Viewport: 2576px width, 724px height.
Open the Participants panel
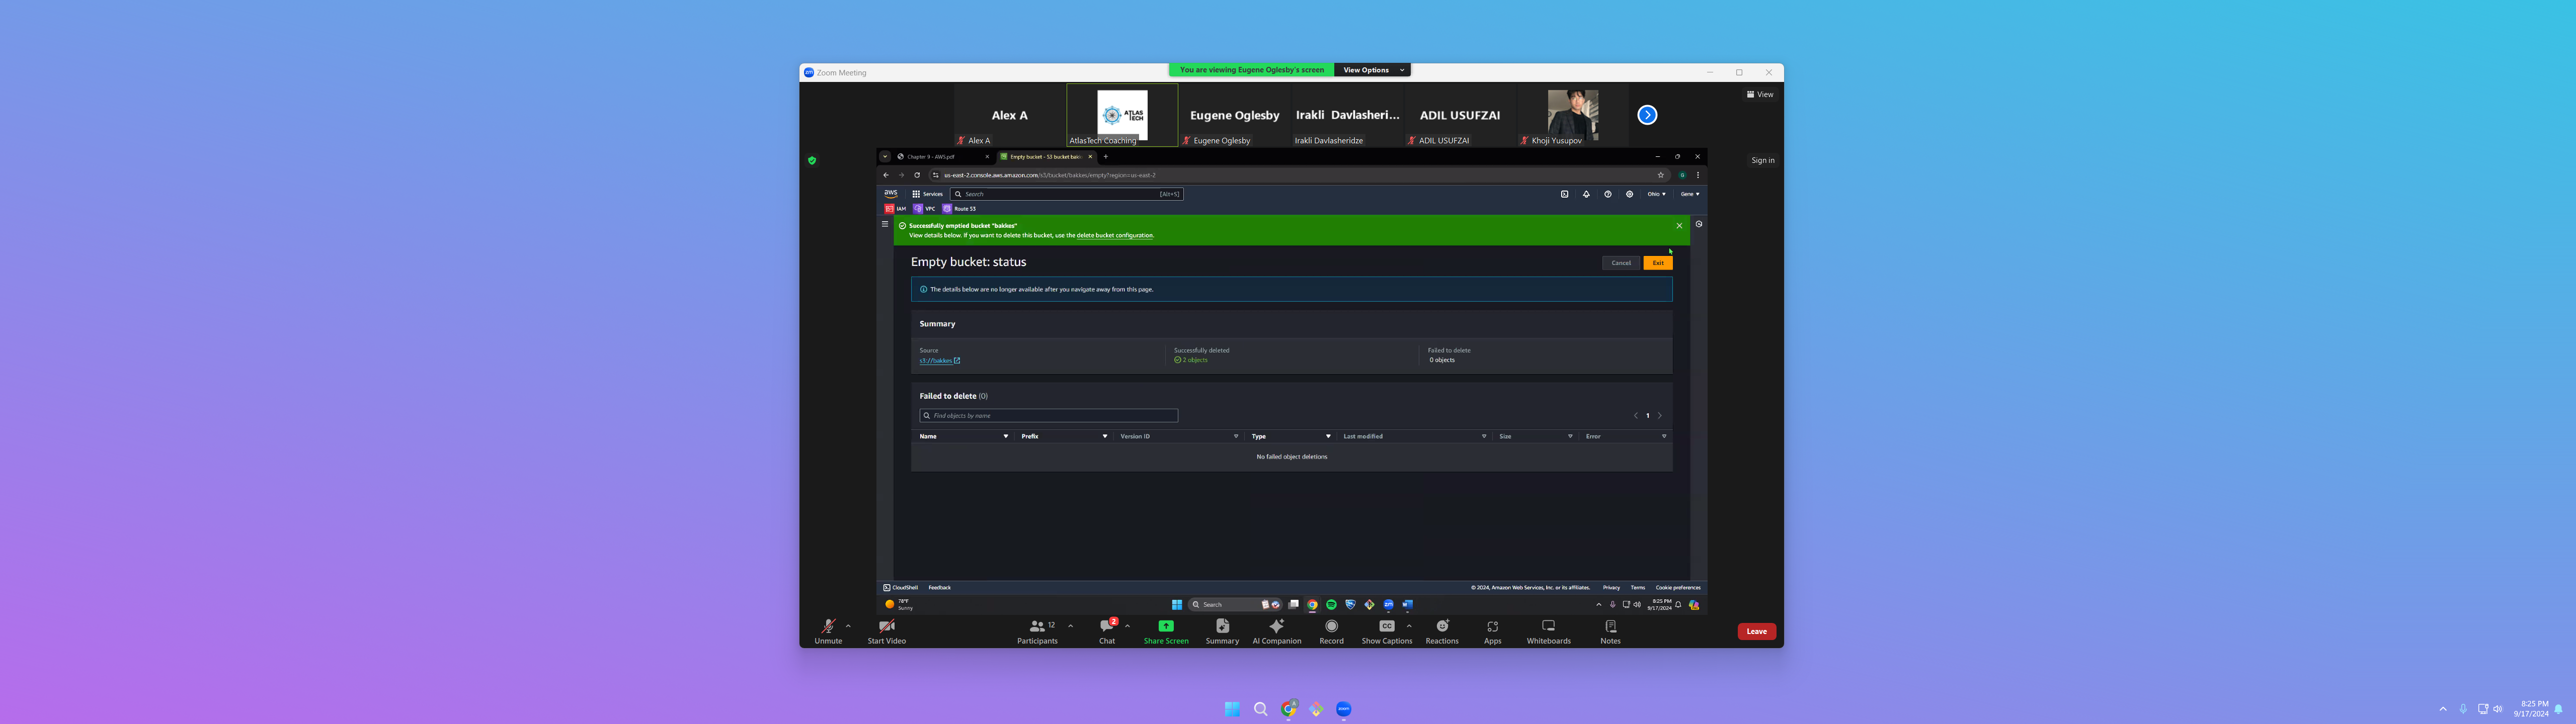(1037, 630)
